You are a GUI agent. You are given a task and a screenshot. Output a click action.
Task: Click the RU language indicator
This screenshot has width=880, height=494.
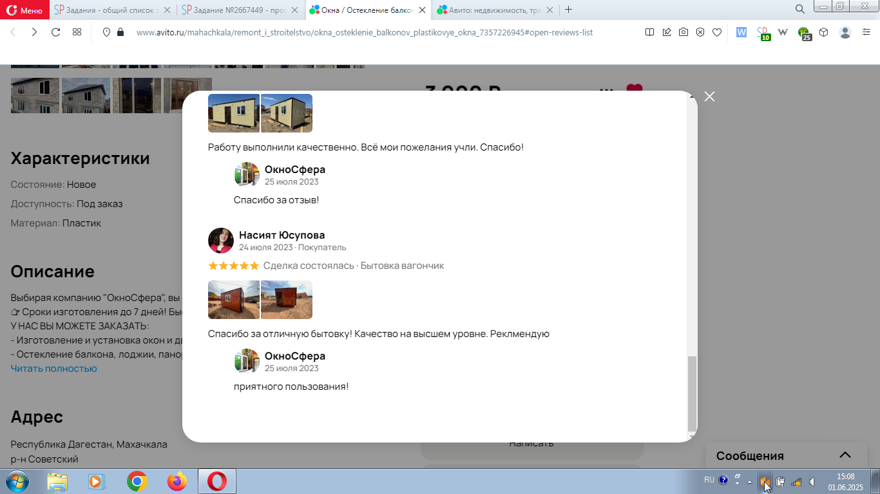point(709,480)
